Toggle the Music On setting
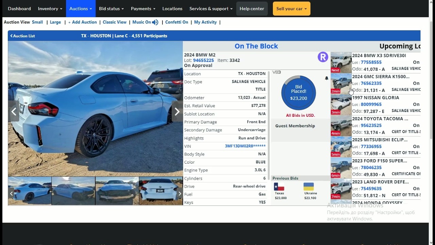Image resolution: width=435 pixels, height=245 pixels. click(x=141, y=22)
